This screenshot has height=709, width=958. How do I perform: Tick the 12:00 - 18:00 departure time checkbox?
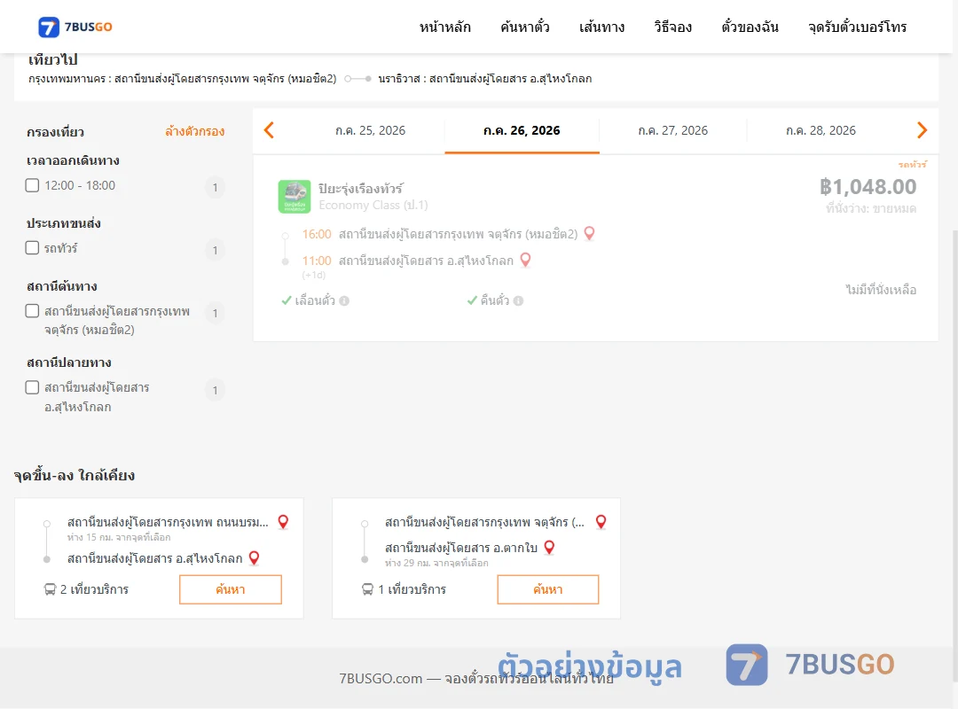pos(33,185)
